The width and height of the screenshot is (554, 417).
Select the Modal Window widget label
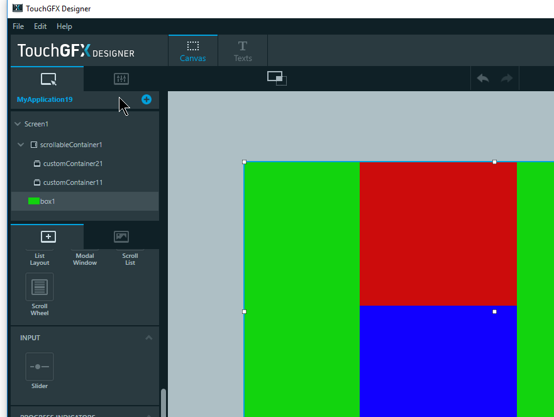85,259
